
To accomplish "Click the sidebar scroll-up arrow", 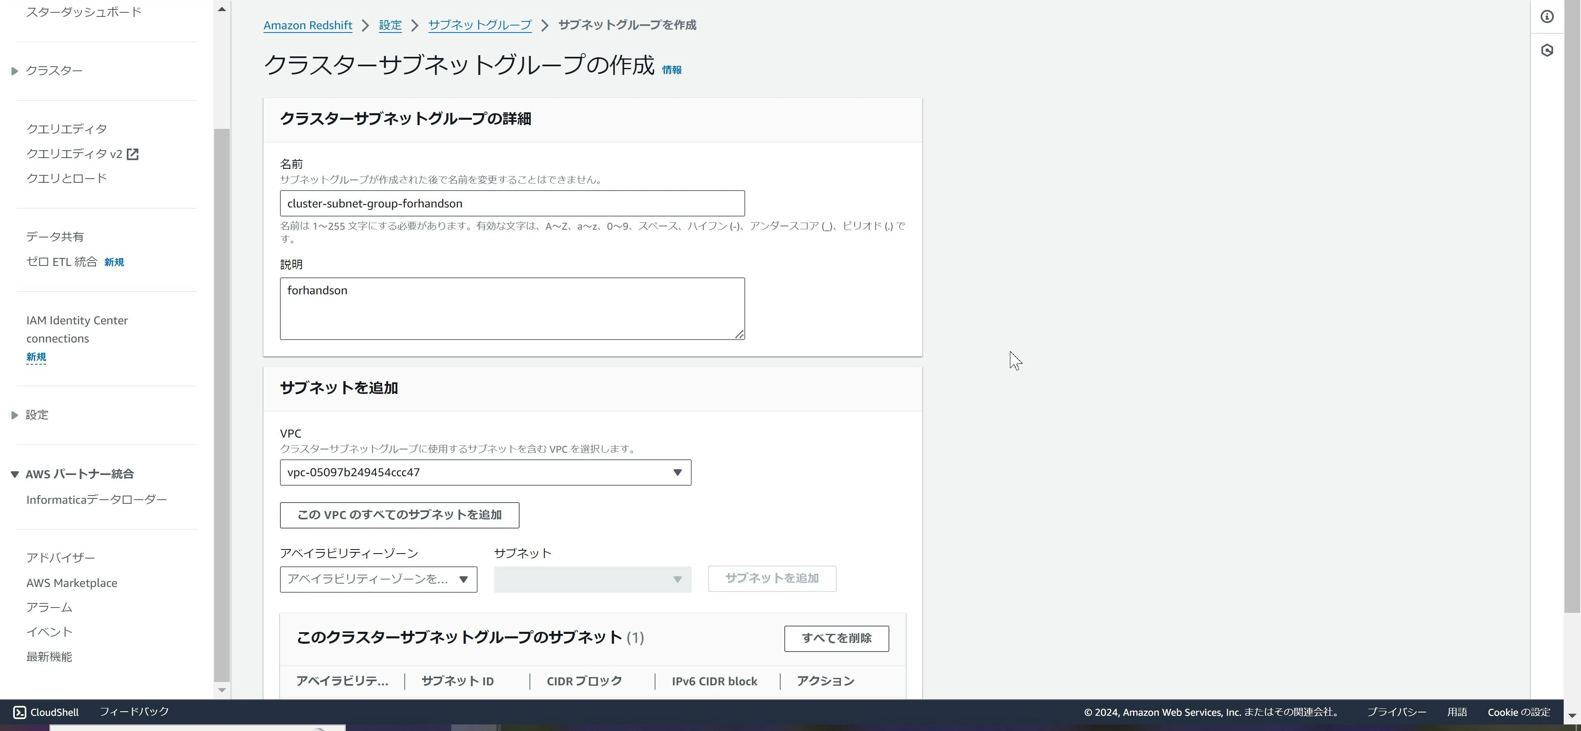I will pyautogui.click(x=222, y=9).
